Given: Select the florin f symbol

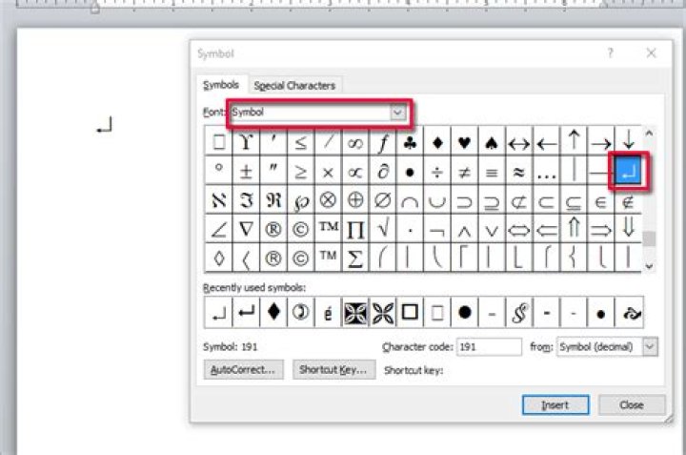Looking at the screenshot, I should click(383, 142).
